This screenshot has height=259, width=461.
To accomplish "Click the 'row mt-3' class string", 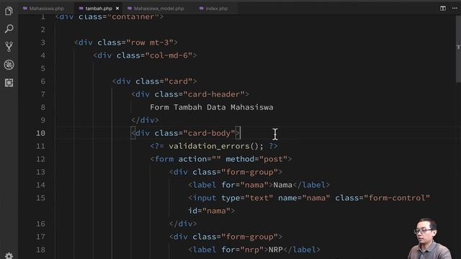I will pos(150,42).
